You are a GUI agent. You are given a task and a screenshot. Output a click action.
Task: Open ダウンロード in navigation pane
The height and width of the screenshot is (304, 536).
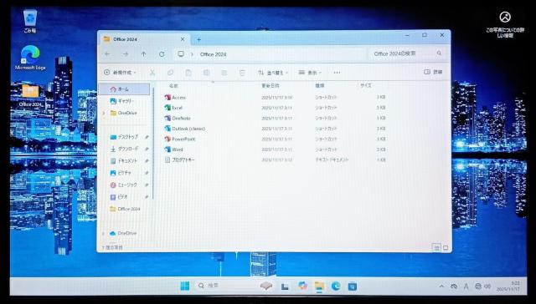point(125,149)
